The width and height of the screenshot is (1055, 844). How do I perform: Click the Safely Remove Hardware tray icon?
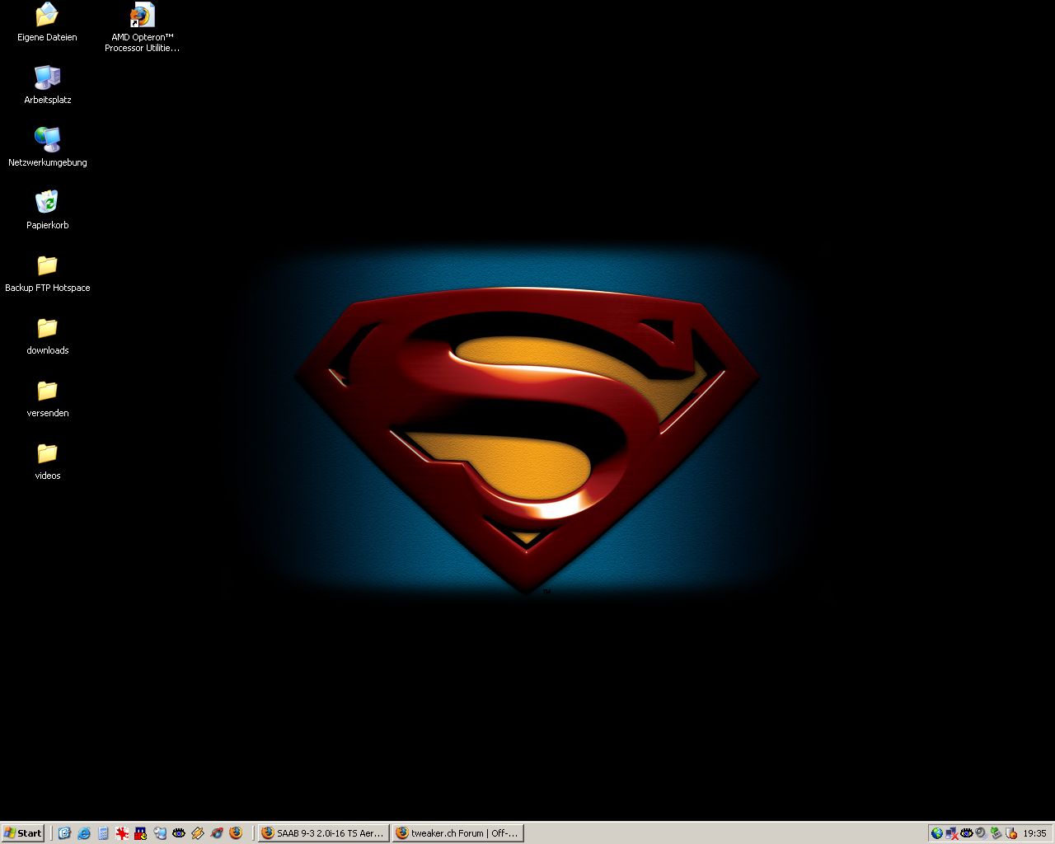pyautogui.click(x=996, y=833)
